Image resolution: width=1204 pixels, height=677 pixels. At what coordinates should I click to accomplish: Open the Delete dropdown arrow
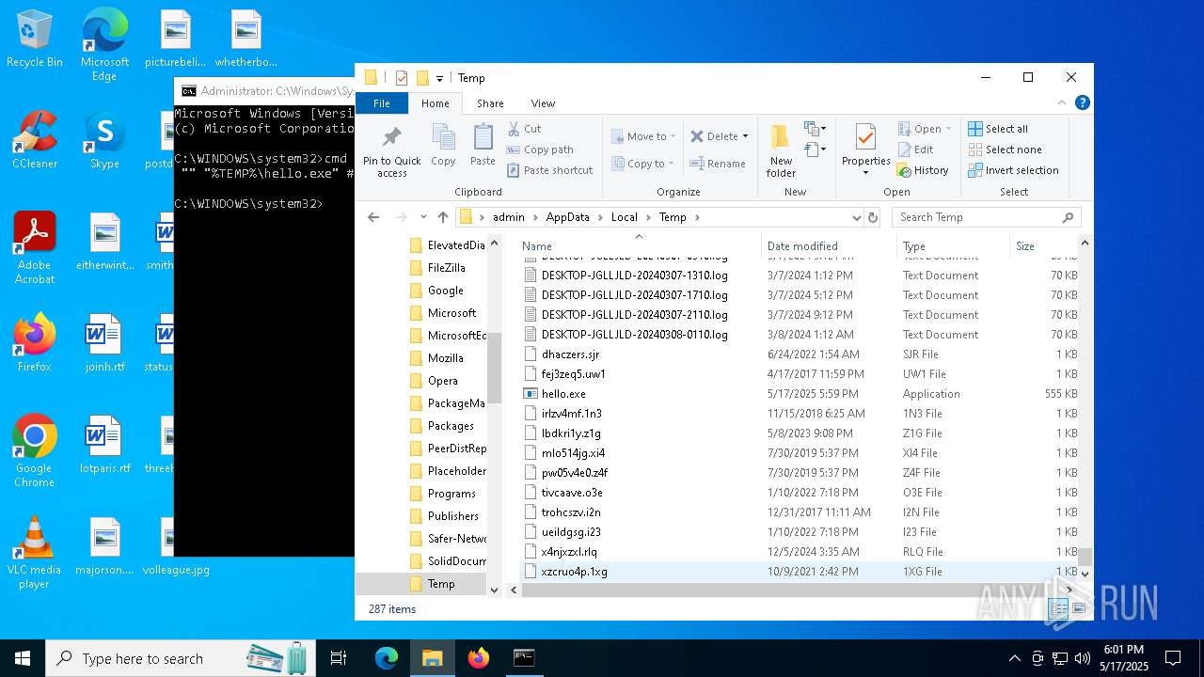point(745,136)
